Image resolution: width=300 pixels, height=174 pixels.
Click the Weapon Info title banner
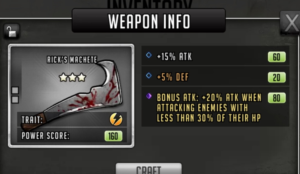point(149,20)
